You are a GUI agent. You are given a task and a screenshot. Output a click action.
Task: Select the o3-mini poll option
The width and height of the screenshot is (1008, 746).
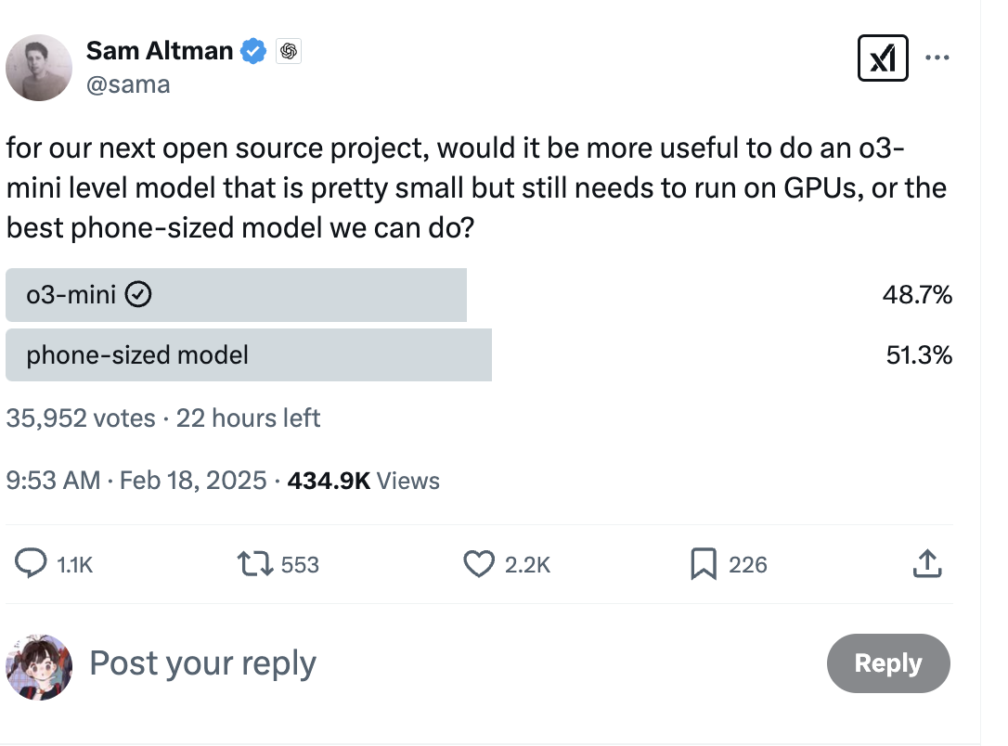click(x=236, y=295)
